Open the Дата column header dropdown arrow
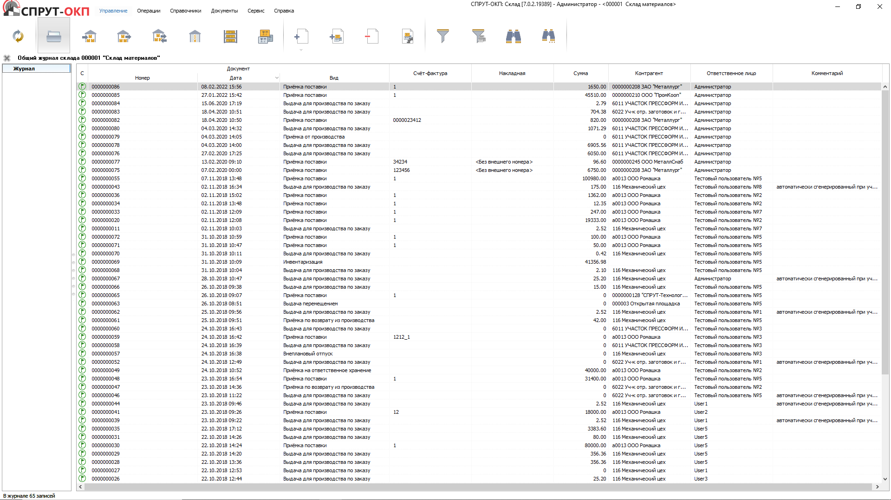The width and height of the screenshot is (891, 500). tap(277, 78)
